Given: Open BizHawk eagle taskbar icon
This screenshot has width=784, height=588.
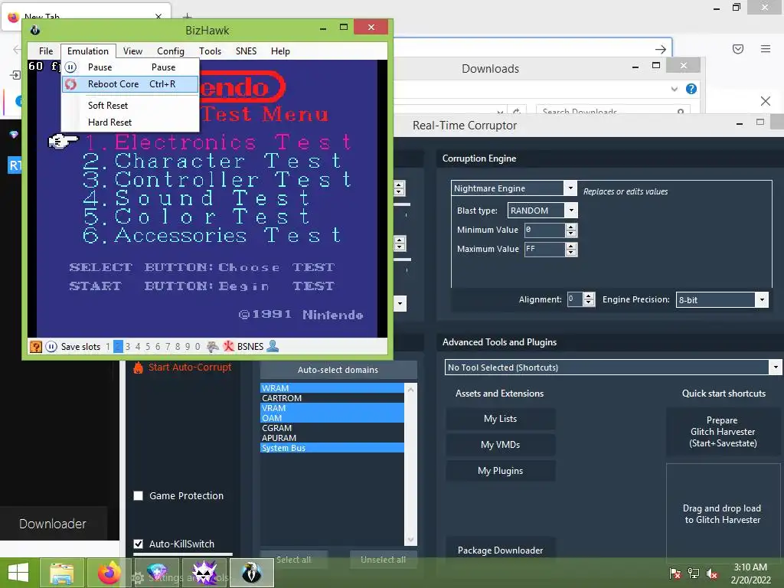Looking at the screenshot, I should point(251,573).
